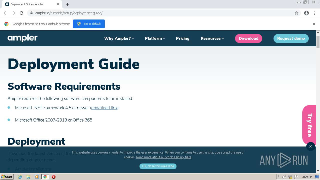Show hidden system tray icons
320x180 pixels.
tap(279, 177)
